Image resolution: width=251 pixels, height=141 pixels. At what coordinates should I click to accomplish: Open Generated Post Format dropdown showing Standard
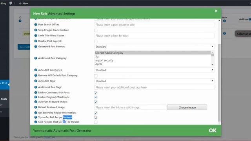click(154, 47)
